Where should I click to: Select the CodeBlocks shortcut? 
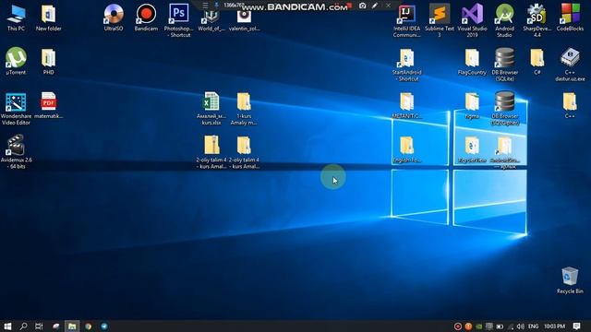pyautogui.click(x=570, y=18)
